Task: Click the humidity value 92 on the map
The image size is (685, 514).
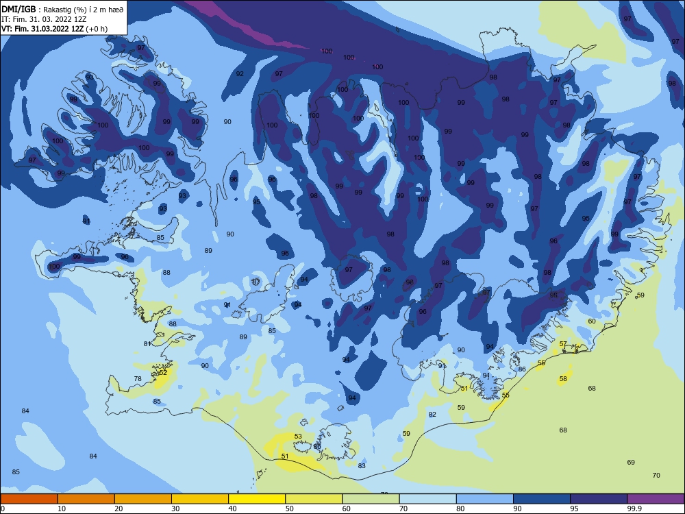Action: tap(240, 74)
